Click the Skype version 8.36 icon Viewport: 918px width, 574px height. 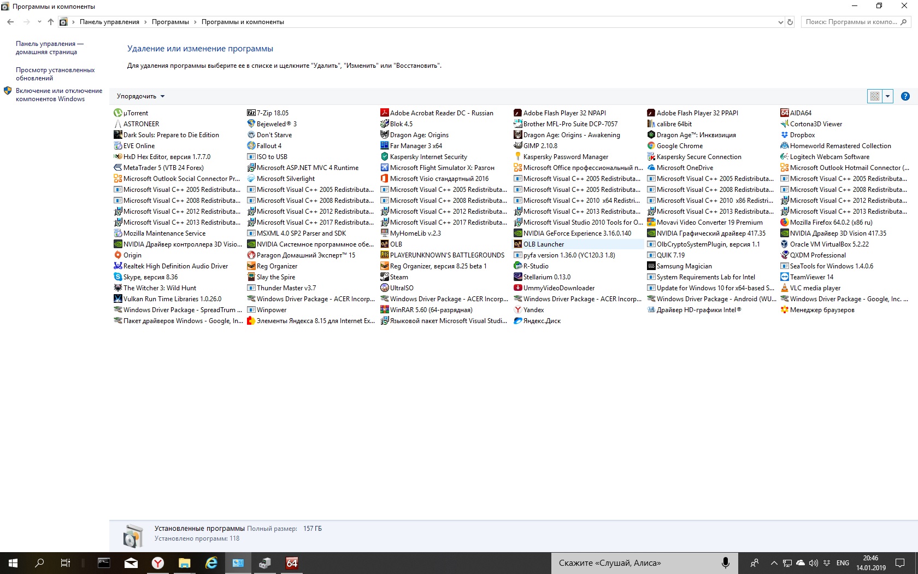point(117,277)
